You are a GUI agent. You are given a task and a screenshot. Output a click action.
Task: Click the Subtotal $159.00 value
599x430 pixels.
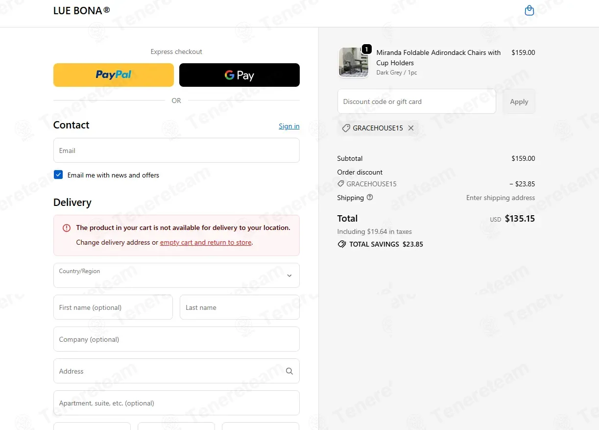point(523,158)
